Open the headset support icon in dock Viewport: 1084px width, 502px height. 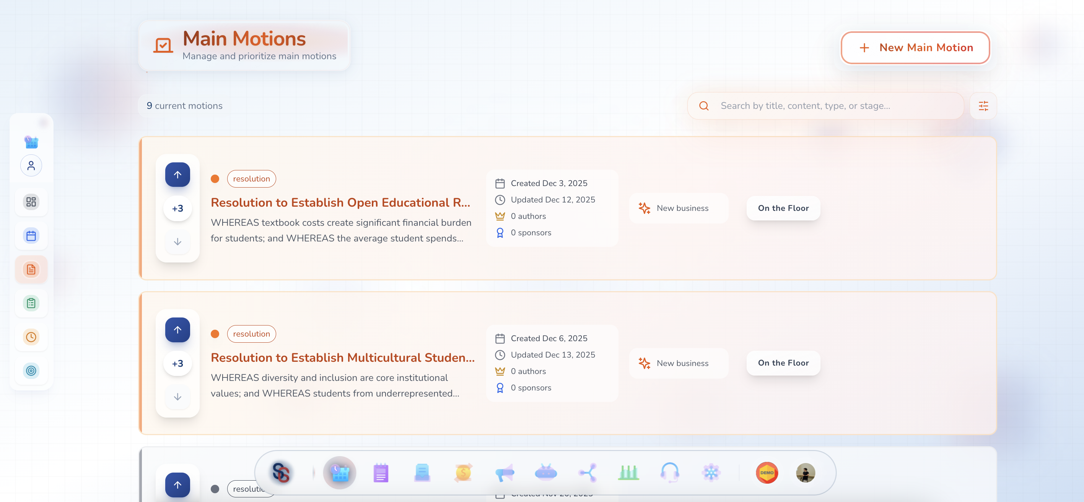pyautogui.click(x=669, y=473)
